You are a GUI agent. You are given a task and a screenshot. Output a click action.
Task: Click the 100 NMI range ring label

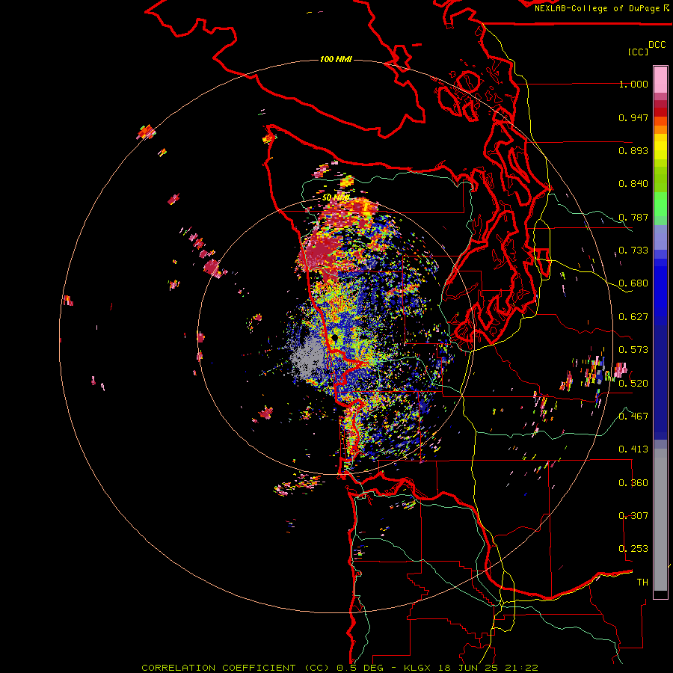(x=336, y=59)
